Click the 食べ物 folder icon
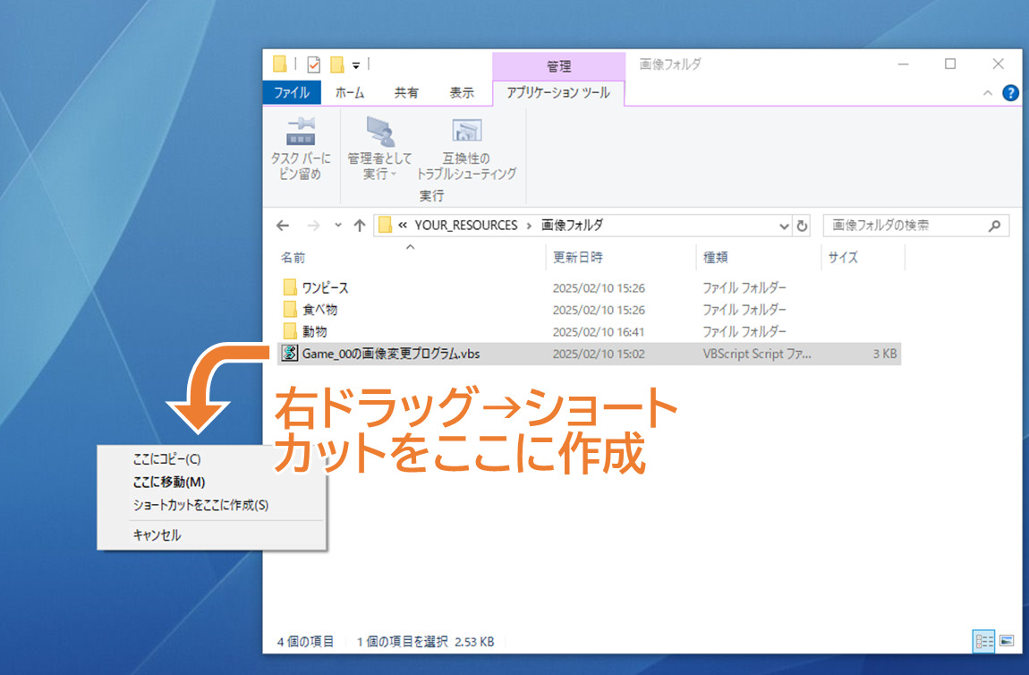 point(290,309)
